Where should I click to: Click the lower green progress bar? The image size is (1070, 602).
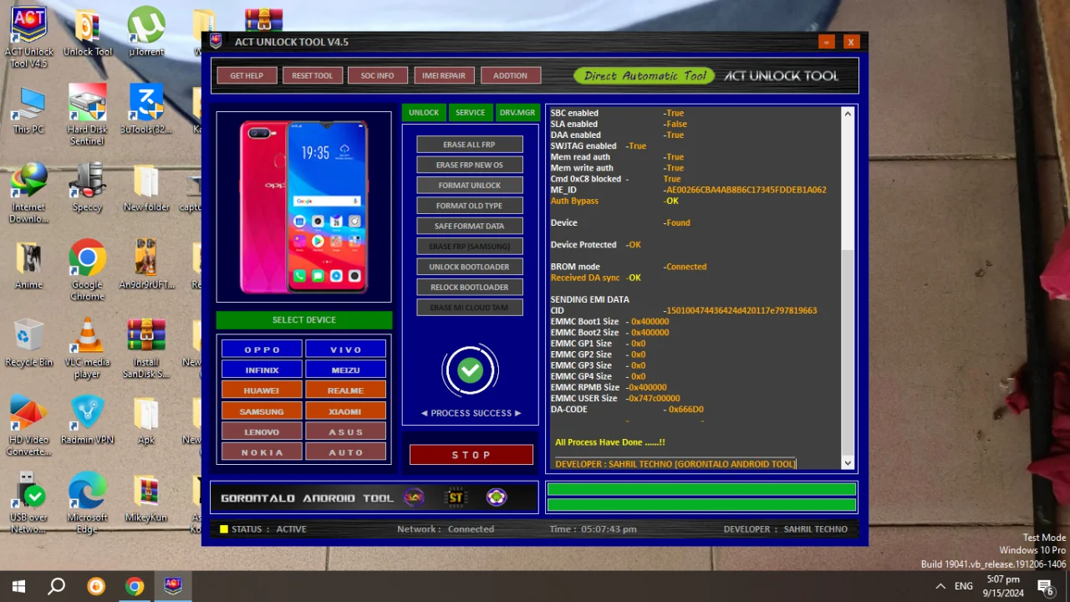coord(701,505)
